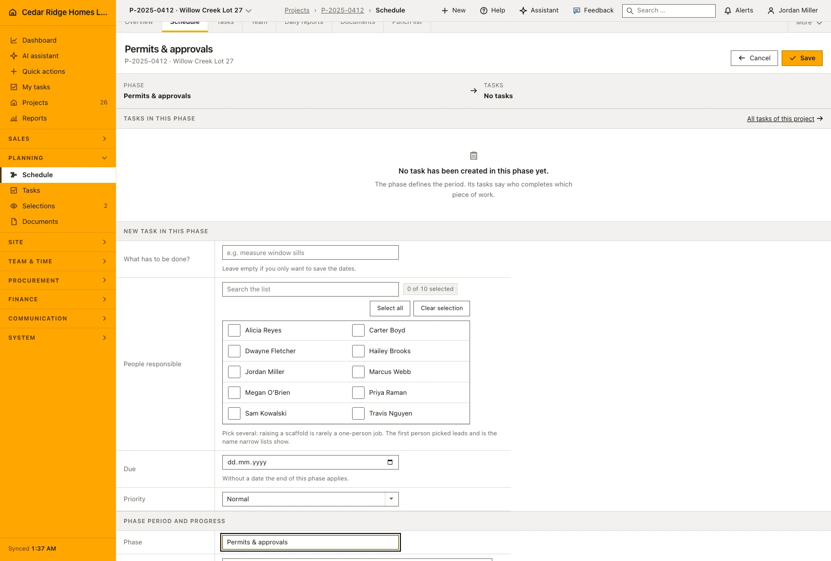Click the New plus icon in top bar
The image size is (831, 561).
coord(445,10)
